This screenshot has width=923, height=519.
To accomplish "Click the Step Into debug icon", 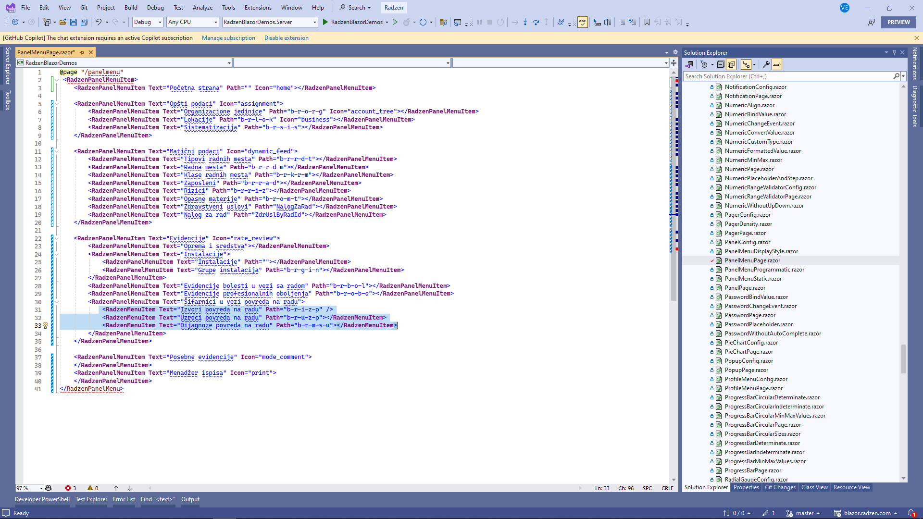I will tap(525, 22).
